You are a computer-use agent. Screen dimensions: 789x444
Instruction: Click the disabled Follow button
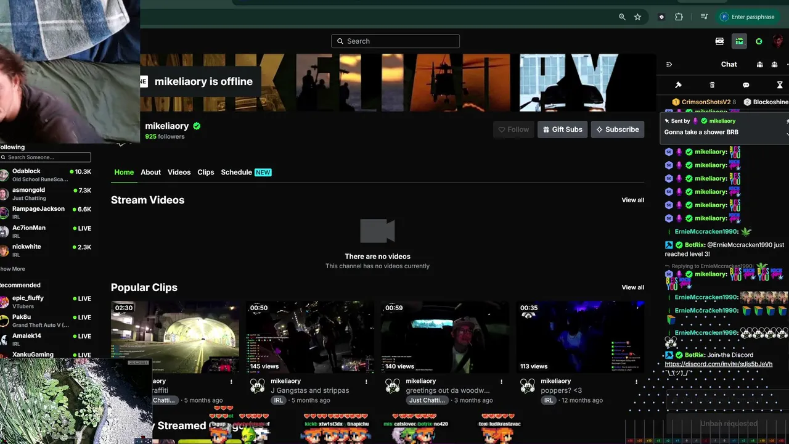[x=513, y=129]
